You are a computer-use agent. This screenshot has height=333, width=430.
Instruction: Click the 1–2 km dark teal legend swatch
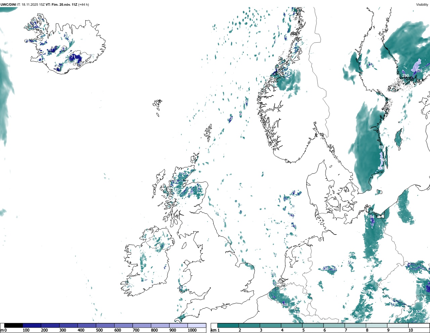click(x=228, y=326)
